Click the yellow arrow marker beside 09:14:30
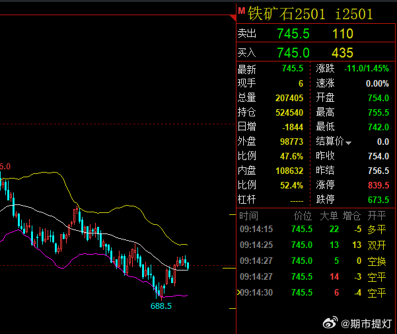This screenshot has width=397, height=334. click(238, 292)
